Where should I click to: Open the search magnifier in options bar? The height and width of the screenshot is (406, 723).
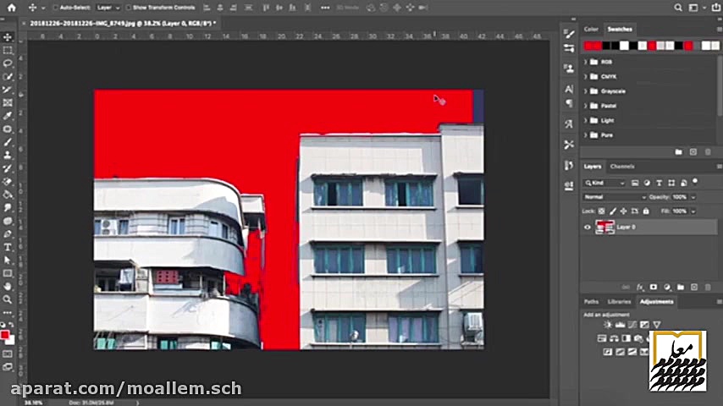click(x=678, y=8)
